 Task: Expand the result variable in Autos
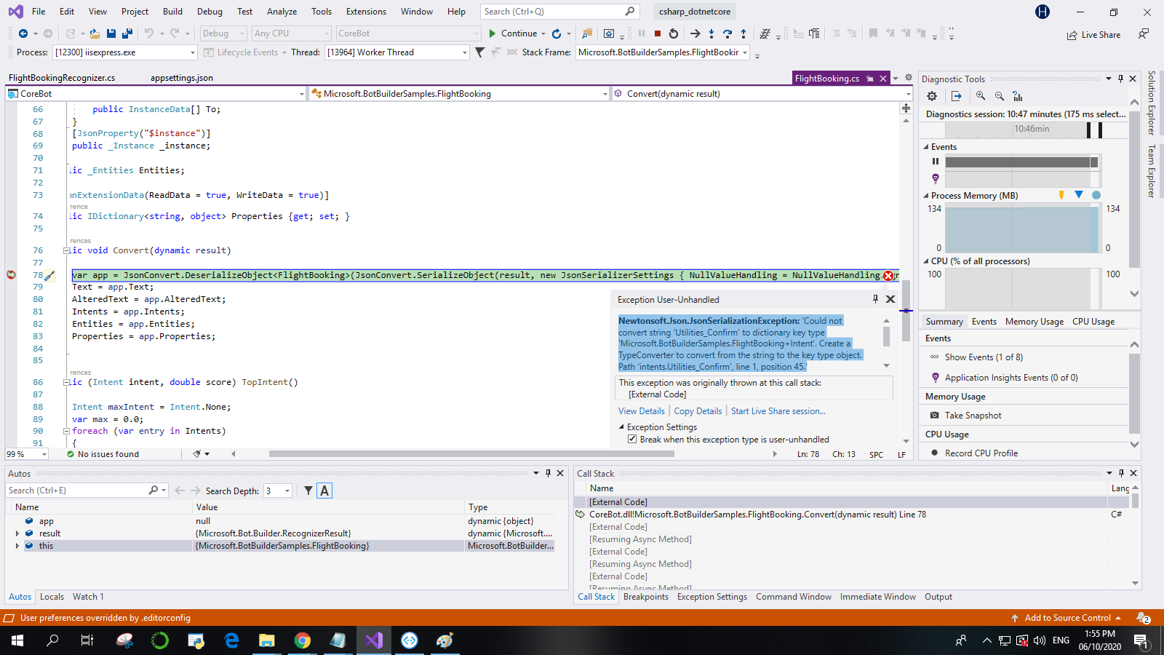(x=17, y=533)
